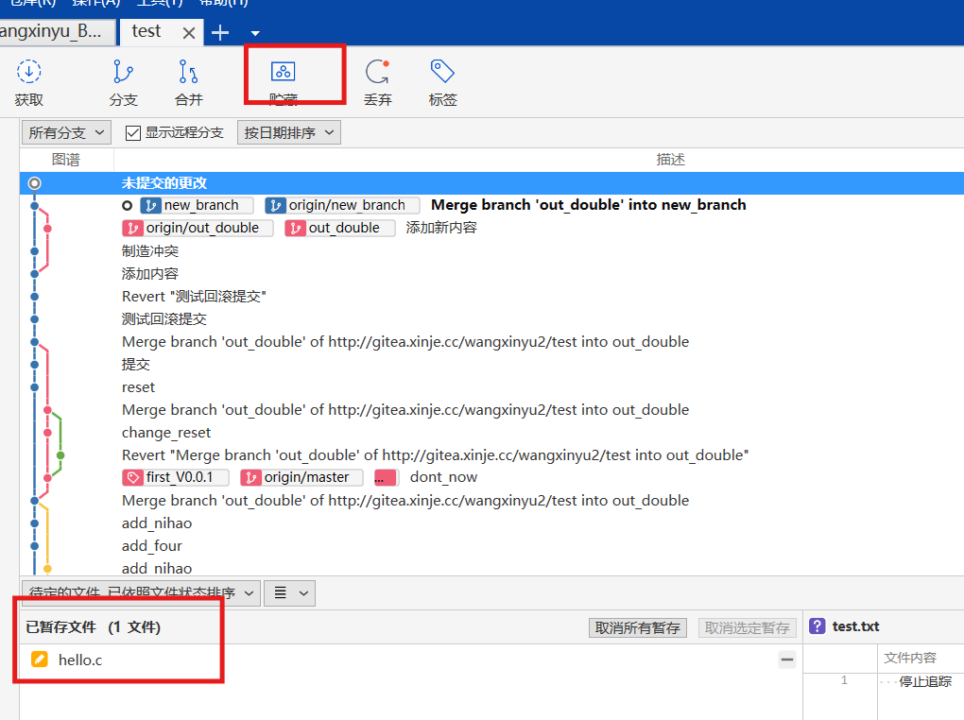Click the 图谱 column header

(x=66, y=160)
